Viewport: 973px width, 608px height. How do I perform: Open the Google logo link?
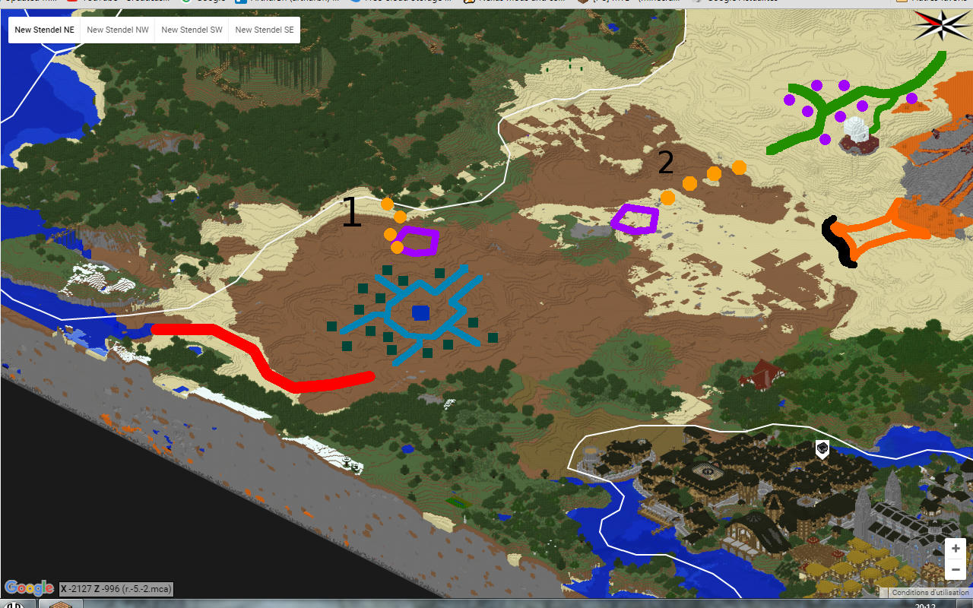pos(29,588)
